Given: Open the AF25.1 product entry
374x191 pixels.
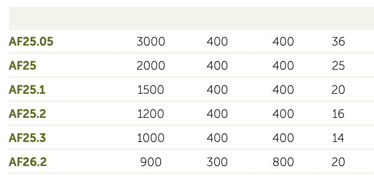Looking at the screenshot, I should click(x=27, y=90).
